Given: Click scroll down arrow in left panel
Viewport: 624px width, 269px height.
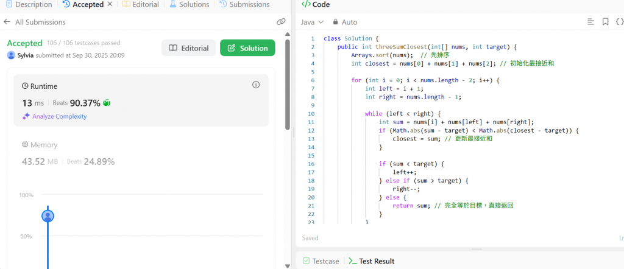Looking at the screenshot, I should 288,266.
